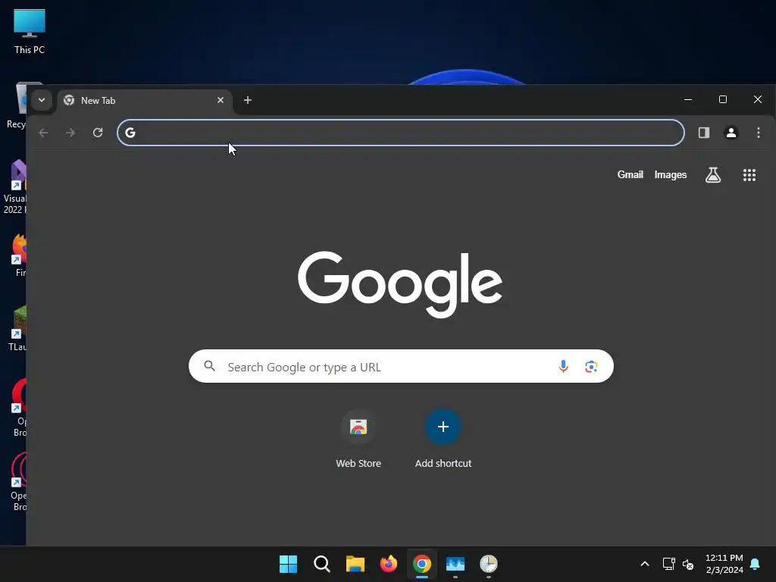This screenshot has width=776, height=582.
Task: Open the Windows Start menu
Action: (288, 564)
